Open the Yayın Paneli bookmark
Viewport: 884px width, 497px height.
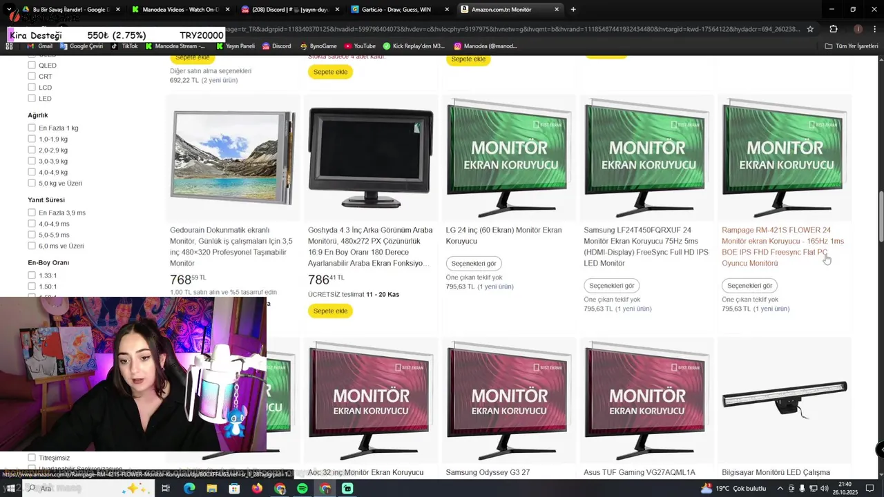click(x=236, y=46)
